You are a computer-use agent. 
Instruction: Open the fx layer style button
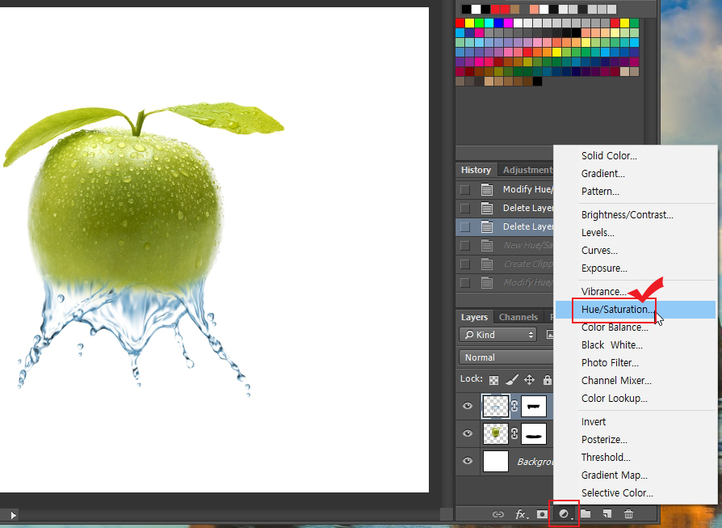[522, 514]
